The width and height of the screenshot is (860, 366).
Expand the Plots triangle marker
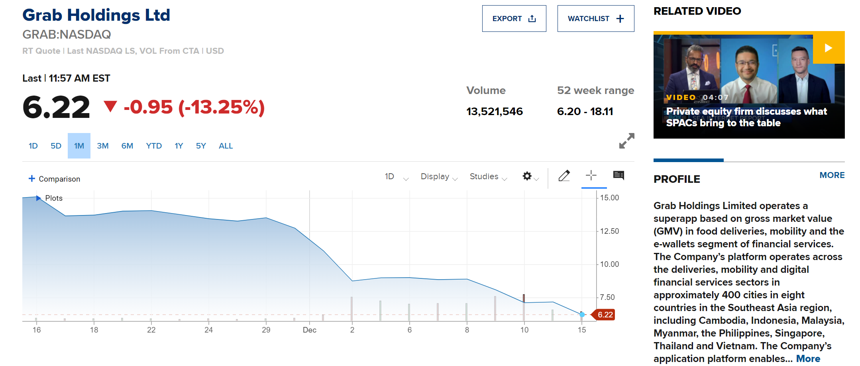(x=39, y=198)
